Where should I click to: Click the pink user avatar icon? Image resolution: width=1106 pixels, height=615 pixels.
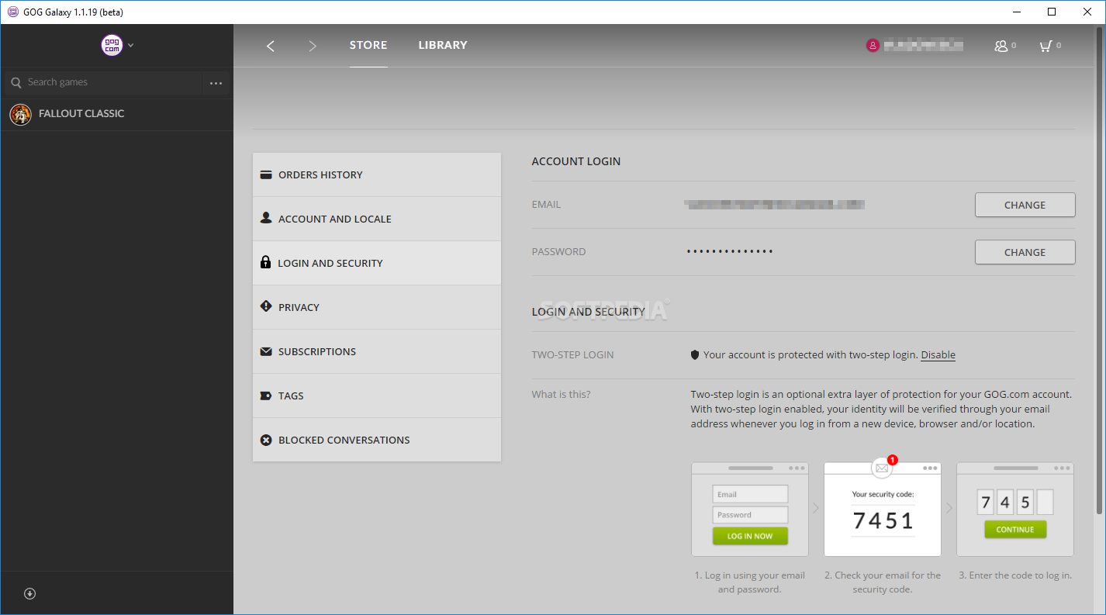pos(873,46)
